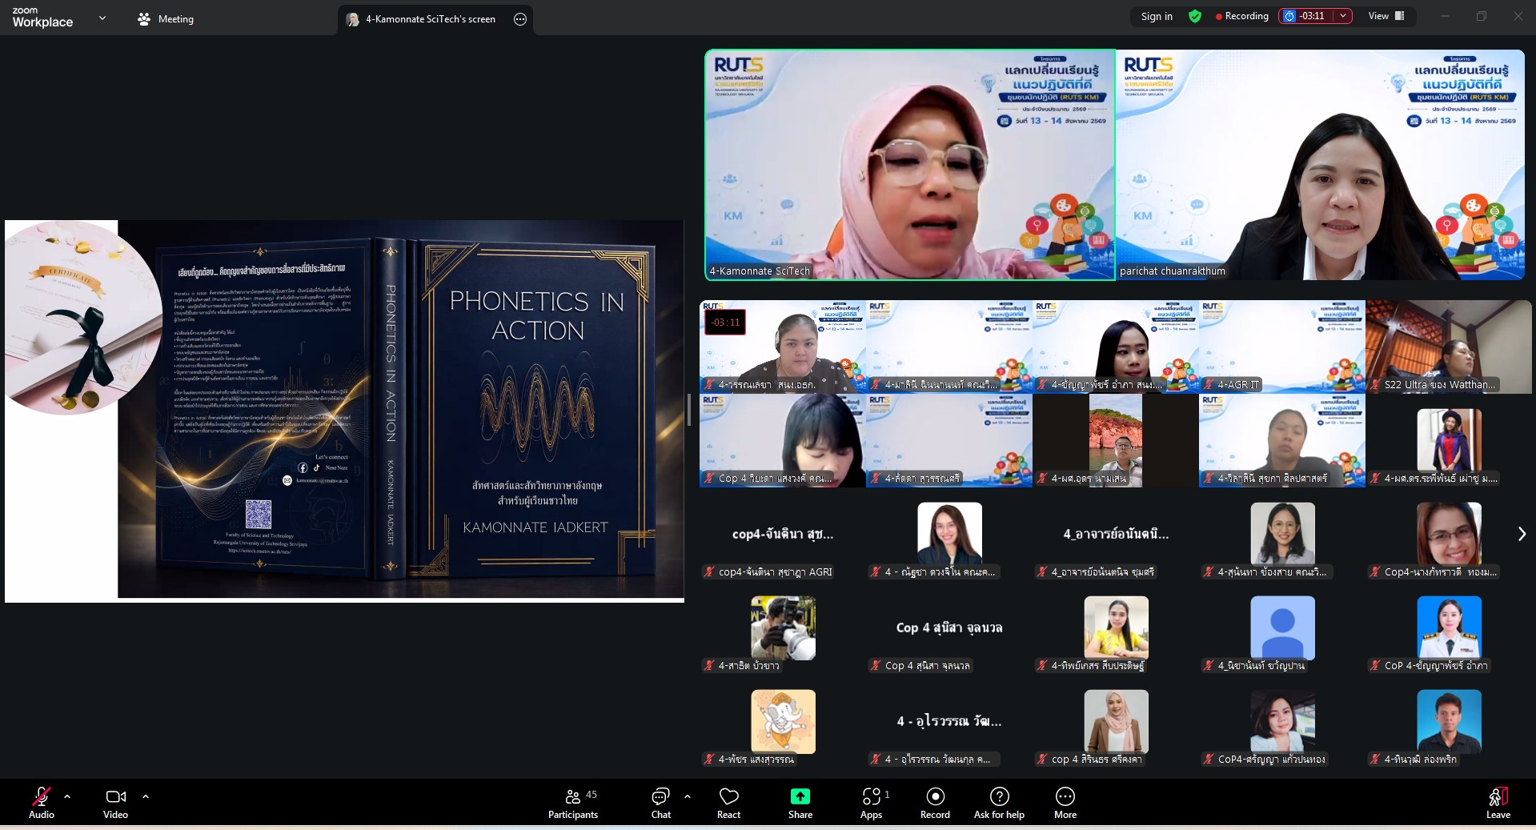Click the 4-Kamonnate SciTech name label

(x=760, y=271)
